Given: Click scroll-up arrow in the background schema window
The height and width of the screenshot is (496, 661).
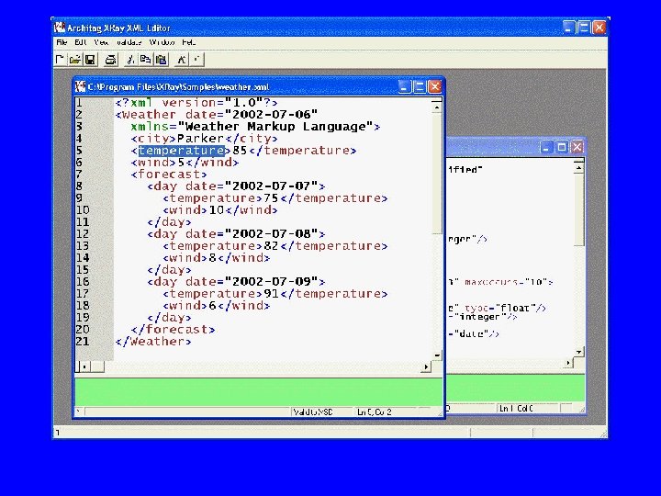Looking at the screenshot, I should pyautogui.click(x=578, y=168).
